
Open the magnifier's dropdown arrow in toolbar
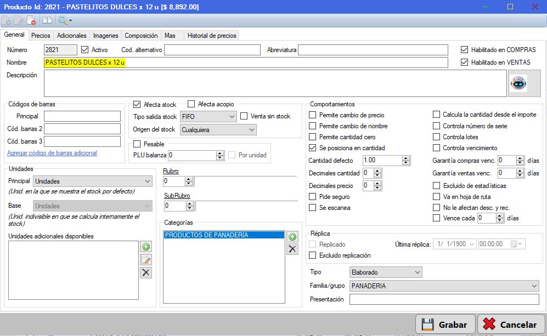click(x=70, y=21)
